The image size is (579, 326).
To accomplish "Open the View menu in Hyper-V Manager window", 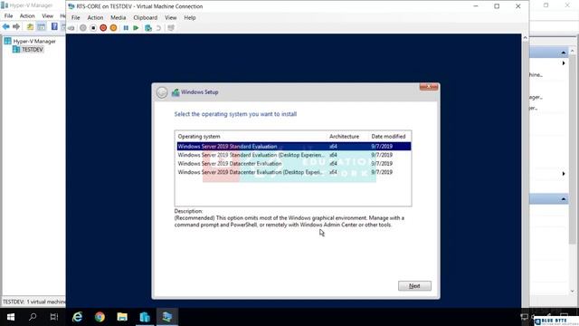I will coord(47,16).
